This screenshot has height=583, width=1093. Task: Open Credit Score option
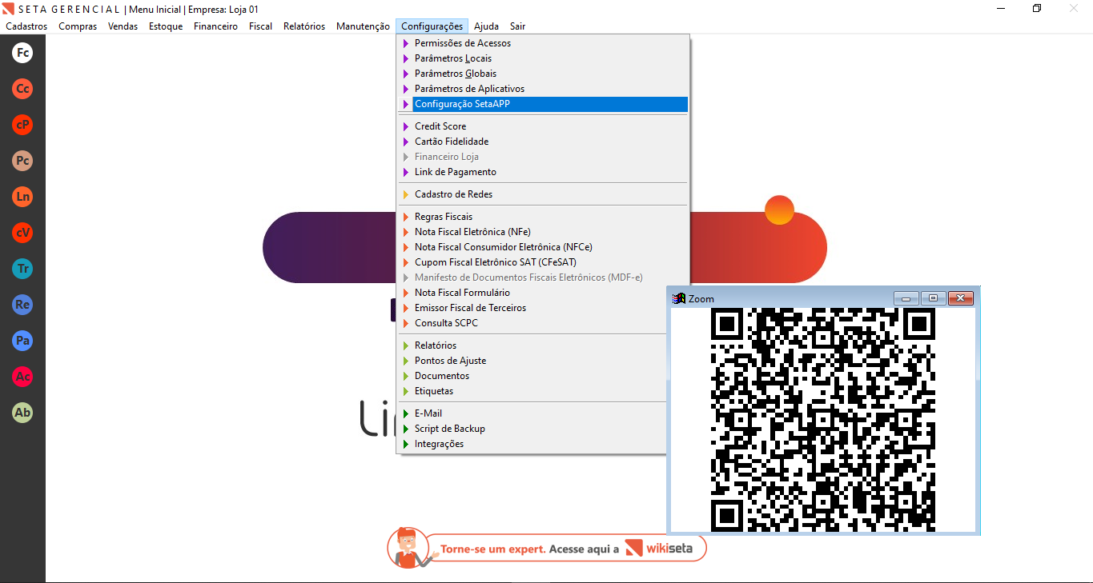tap(543, 126)
